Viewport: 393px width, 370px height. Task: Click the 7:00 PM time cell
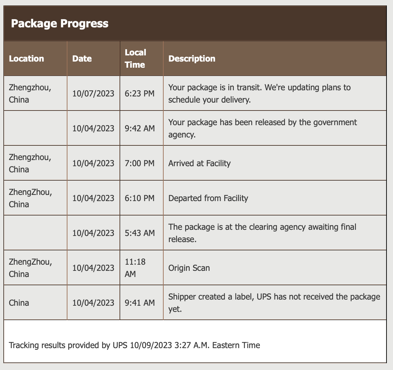click(140, 163)
